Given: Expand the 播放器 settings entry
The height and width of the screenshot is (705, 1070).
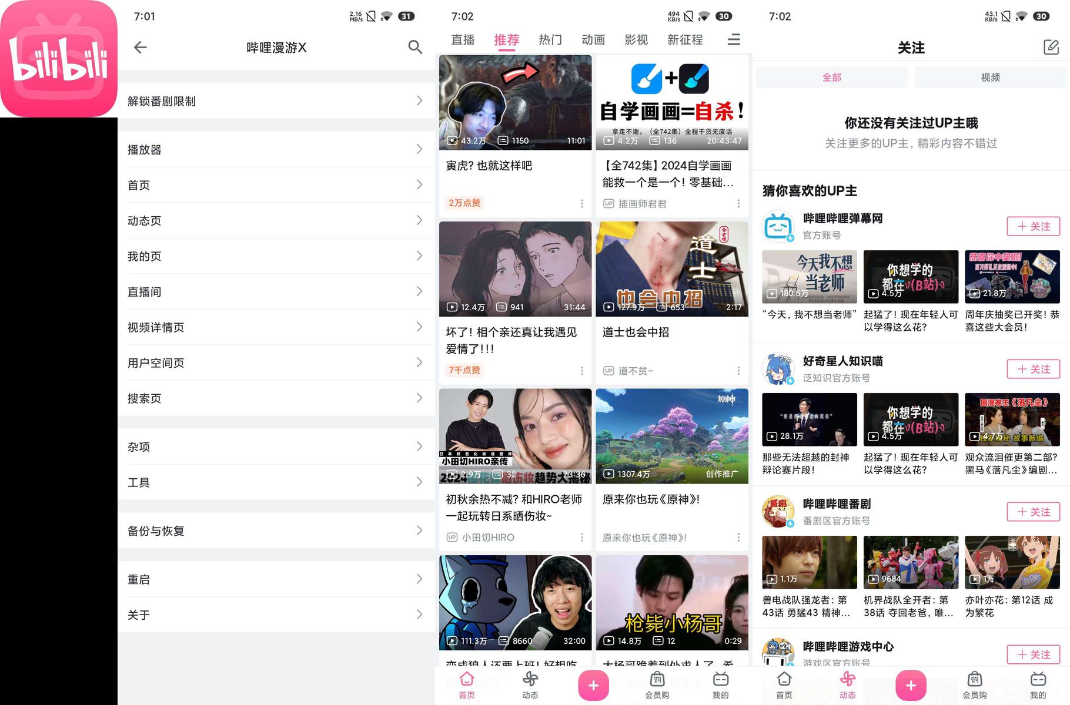Looking at the screenshot, I should 276,150.
